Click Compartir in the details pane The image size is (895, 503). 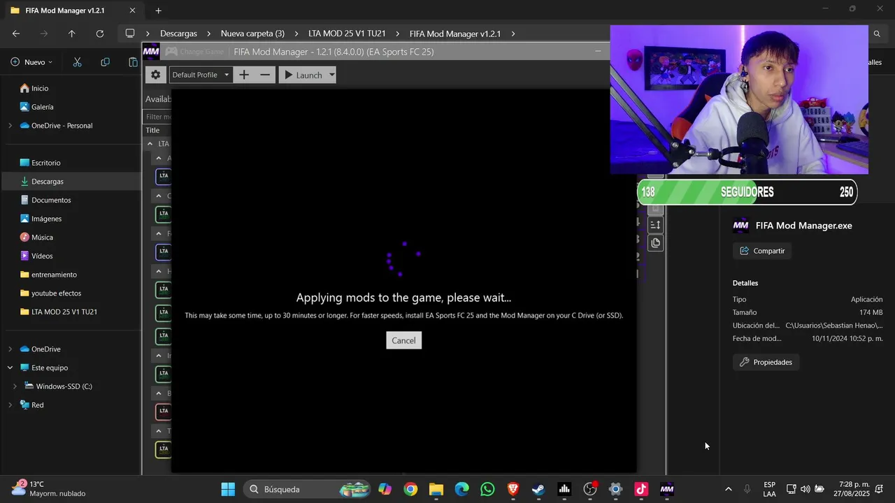[x=762, y=251]
